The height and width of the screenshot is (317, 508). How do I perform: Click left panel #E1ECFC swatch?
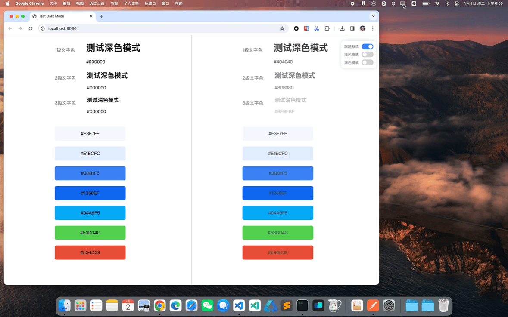pyautogui.click(x=90, y=153)
